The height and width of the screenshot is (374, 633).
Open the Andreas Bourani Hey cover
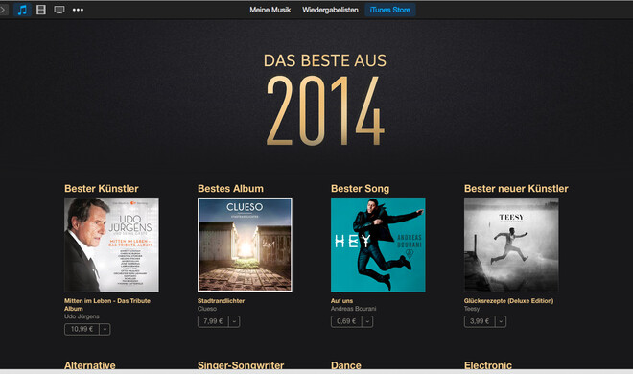pyautogui.click(x=378, y=245)
